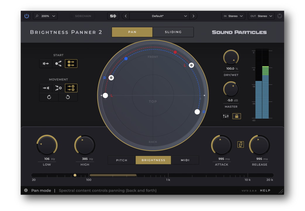Toggle the attack/release link icon
This screenshot has width=305, height=211.
(x=241, y=144)
